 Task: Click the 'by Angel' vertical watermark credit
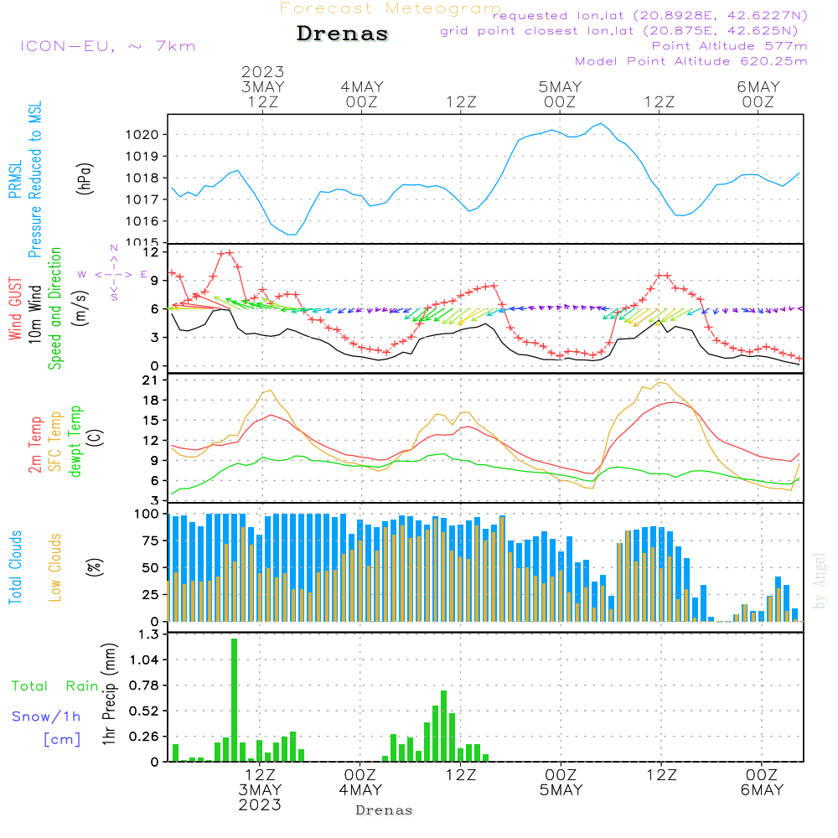pos(820,581)
